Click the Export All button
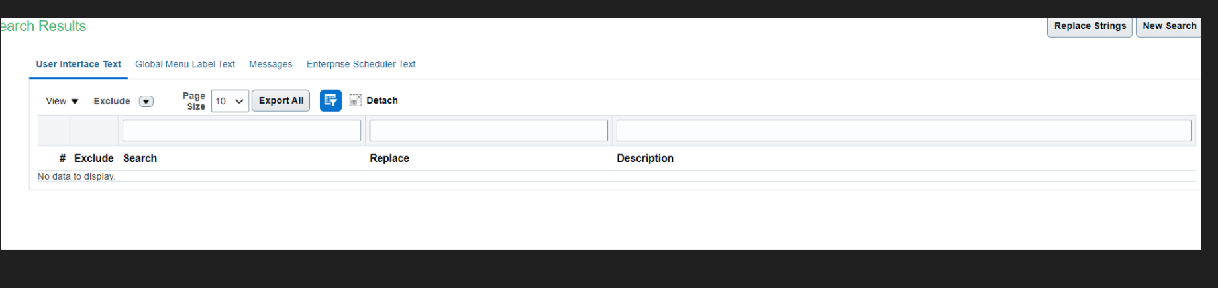 [281, 100]
